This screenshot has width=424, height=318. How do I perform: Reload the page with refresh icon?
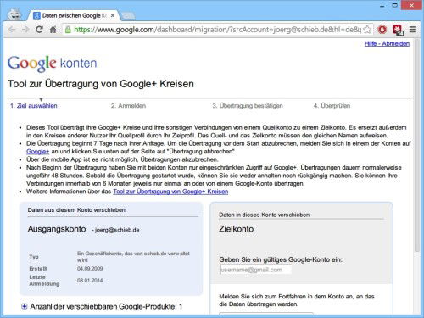coord(39,30)
